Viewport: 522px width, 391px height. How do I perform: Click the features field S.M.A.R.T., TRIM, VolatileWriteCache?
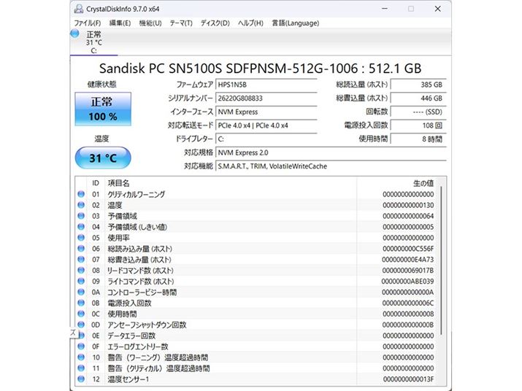click(x=331, y=166)
